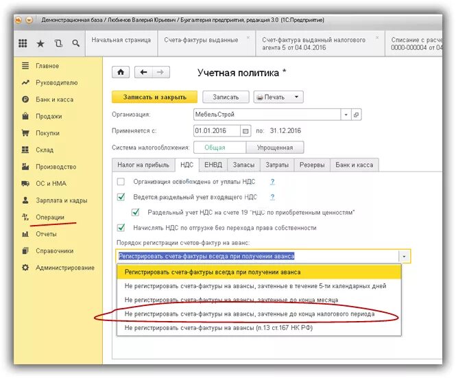This screenshot has width=456, height=378.
Task: Choose option п.13 ст.167 НК РФ
Action: [259, 328]
